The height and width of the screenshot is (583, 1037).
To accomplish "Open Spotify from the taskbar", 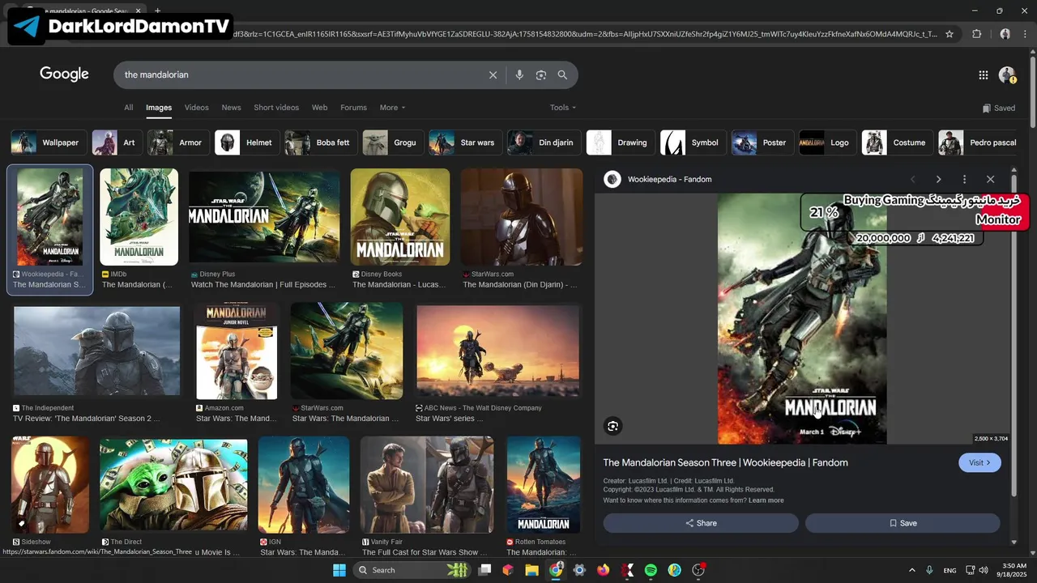I will coord(651,570).
